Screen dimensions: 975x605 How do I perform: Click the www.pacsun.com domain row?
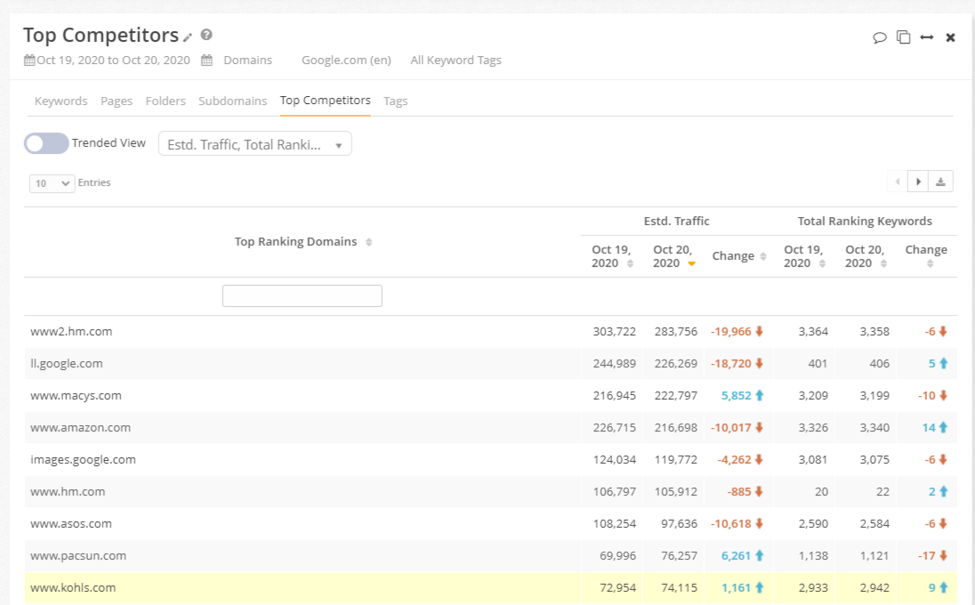(490, 556)
